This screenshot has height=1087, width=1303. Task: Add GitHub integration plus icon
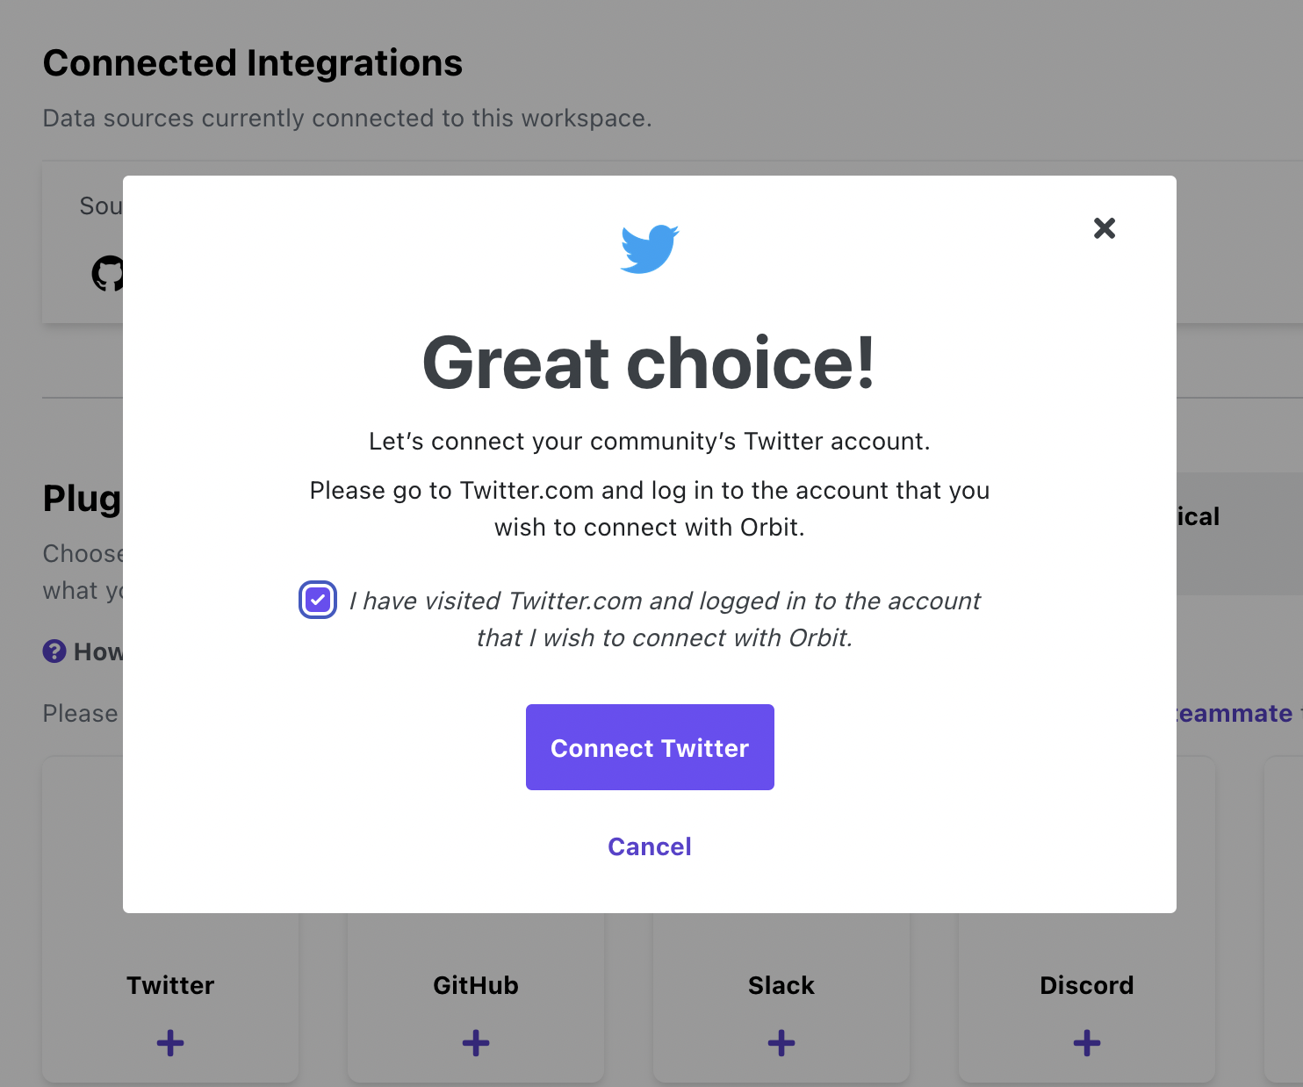(x=476, y=1043)
